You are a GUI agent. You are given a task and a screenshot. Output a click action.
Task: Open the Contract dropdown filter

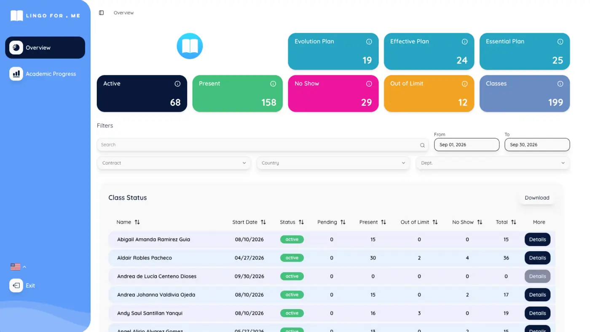click(x=174, y=163)
